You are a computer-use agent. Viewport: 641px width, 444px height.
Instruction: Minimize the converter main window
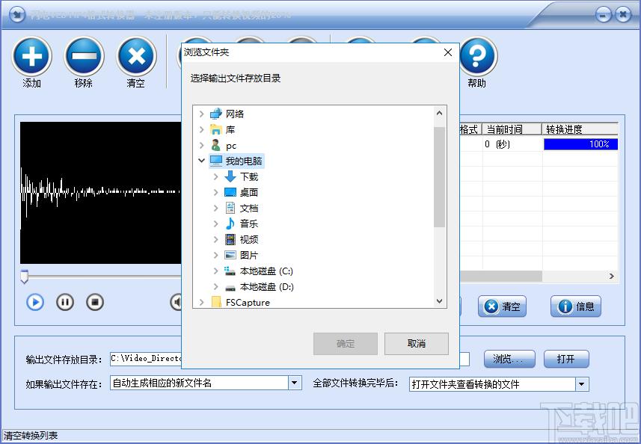pos(603,16)
